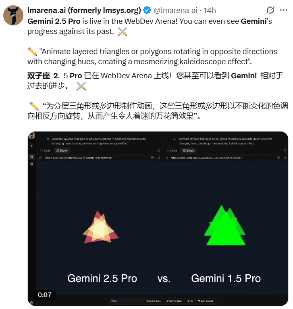Image resolution: width=293 pixels, height=309 pixels.
Task: Open the @lmarena_ai handle link
Action: [x=175, y=10]
